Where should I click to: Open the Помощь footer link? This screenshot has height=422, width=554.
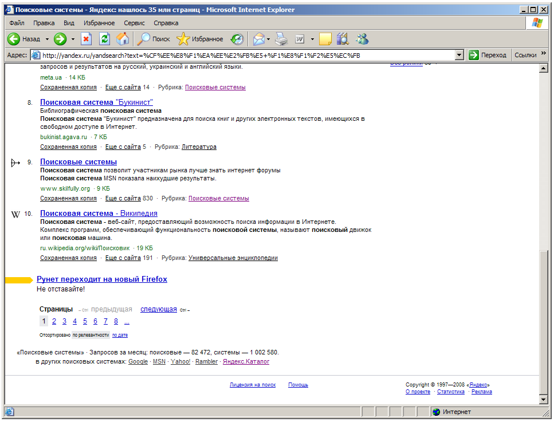pos(298,385)
